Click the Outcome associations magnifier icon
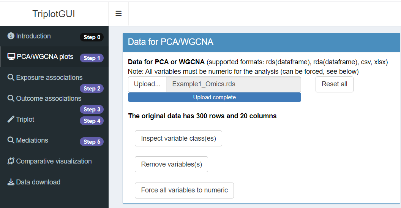The width and height of the screenshot is (401, 208). tap(11, 98)
